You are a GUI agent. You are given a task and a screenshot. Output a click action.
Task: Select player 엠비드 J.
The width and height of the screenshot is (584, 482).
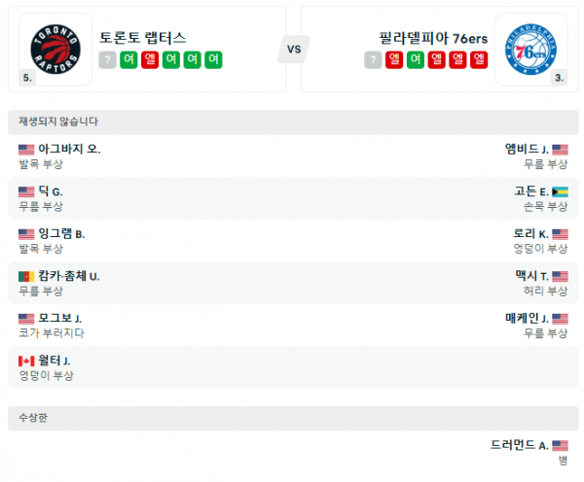527,149
